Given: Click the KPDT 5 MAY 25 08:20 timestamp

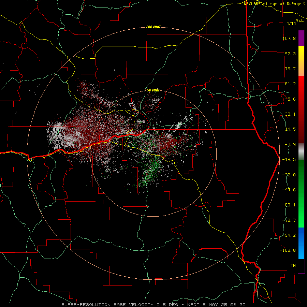Looking at the screenshot, I should tap(216, 305).
